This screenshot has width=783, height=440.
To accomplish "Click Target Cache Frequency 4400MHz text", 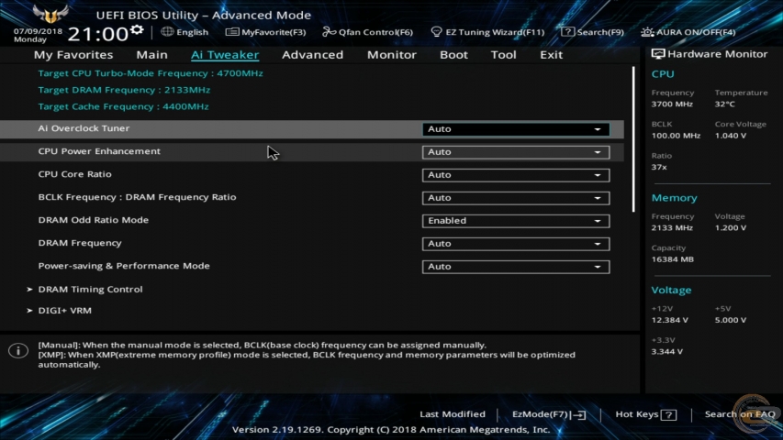I will [x=123, y=106].
